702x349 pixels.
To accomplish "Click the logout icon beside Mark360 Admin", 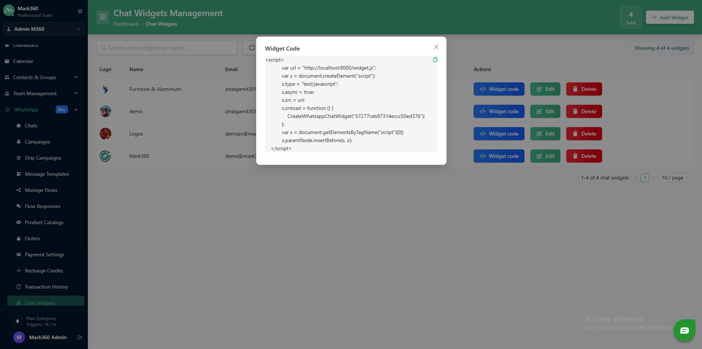I will [x=79, y=337].
